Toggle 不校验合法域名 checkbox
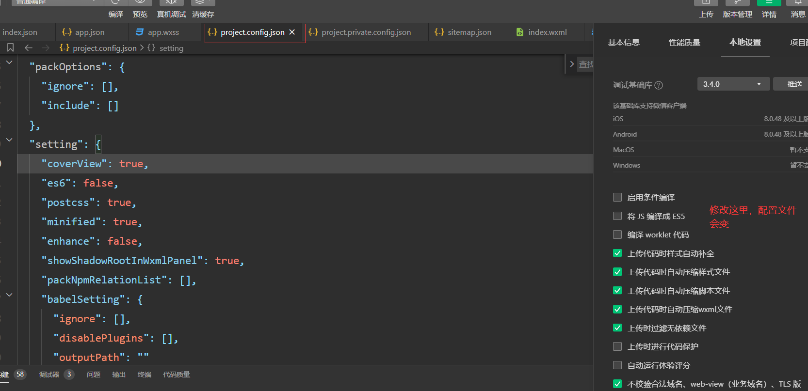The width and height of the screenshot is (808, 391). (617, 384)
